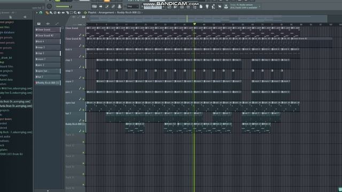Select Close Grand pattern in picker
This screenshot has height=192, width=342.
48,30
